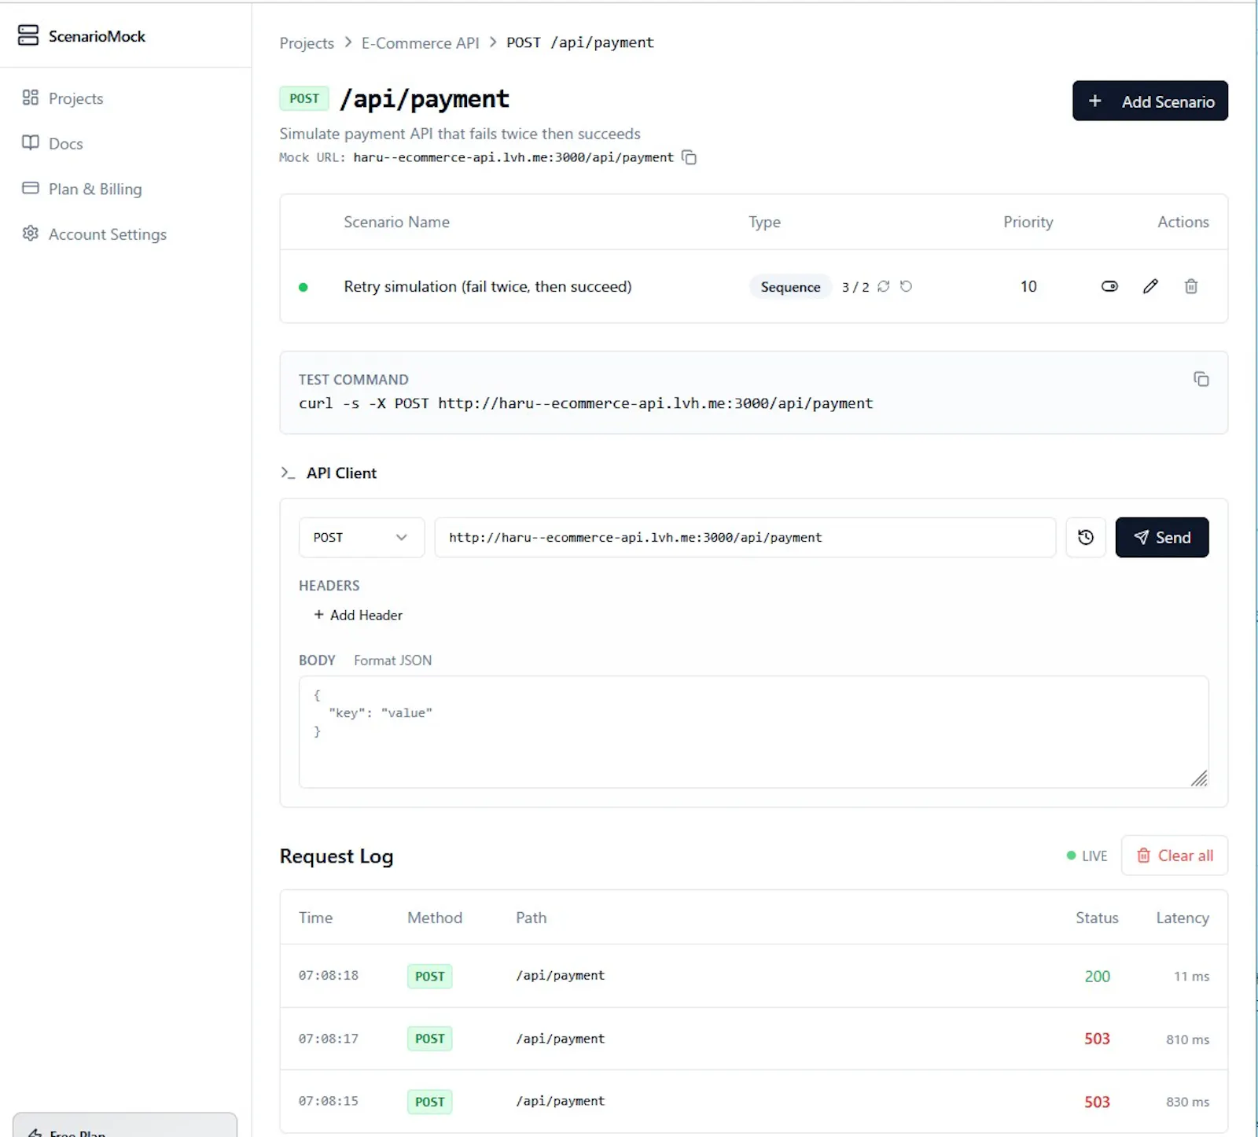Navigate to E-Commerce API breadcrumb
Image resolution: width=1258 pixels, height=1137 pixels.
(x=420, y=42)
